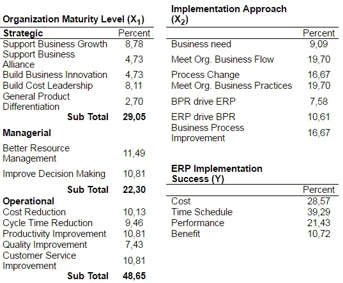343x283 pixels.
Task: Select the 8,78 percent value
Action: pyautogui.click(x=134, y=44)
